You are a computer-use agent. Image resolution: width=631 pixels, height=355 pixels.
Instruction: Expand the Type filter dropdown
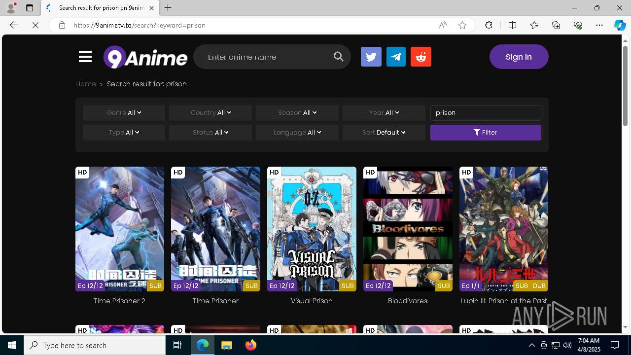(124, 133)
